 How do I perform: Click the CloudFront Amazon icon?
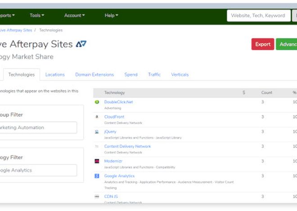pyautogui.click(x=97, y=117)
